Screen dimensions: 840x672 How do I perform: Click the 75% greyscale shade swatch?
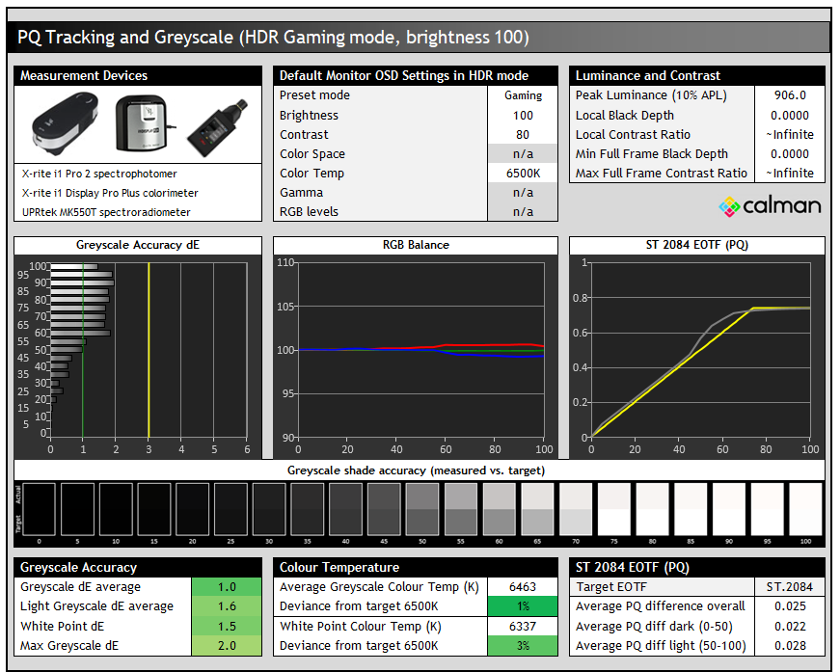pos(614,507)
